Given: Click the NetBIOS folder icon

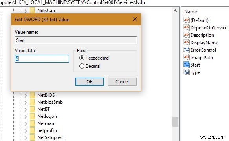Looking at the screenshot, I should [x=32, y=95].
